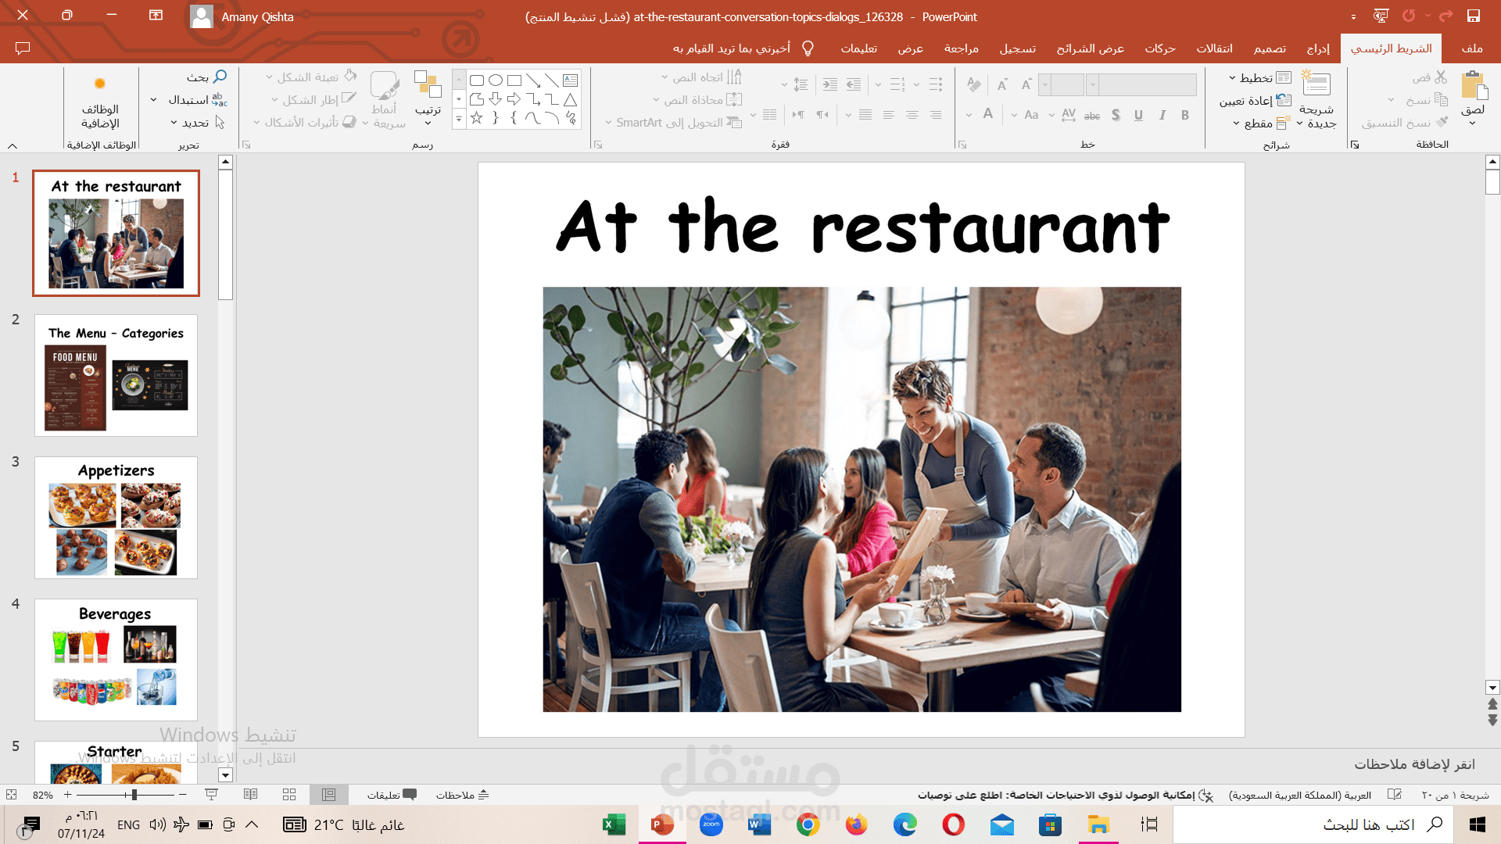Toggle Bold text formatting
Image resolution: width=1501 pixels, height=844 pixels.
1185,115
